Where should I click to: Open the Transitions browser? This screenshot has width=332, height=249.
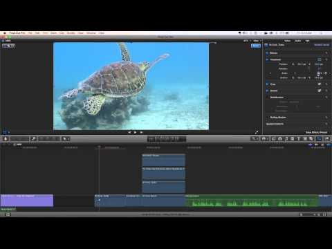[292, 138]
